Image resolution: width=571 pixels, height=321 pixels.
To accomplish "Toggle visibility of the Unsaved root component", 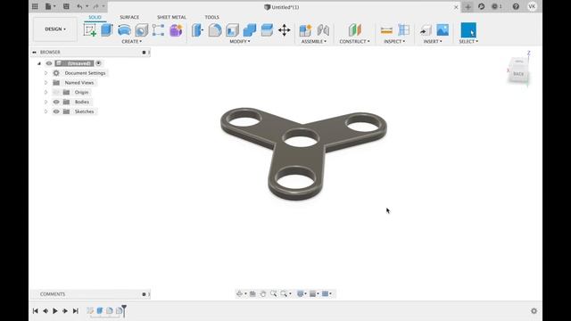I will pos(49,63).
